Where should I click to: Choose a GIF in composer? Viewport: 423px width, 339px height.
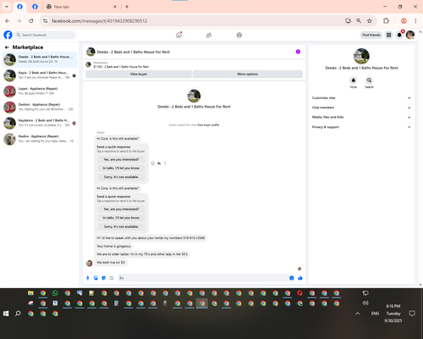coord(112,278)
